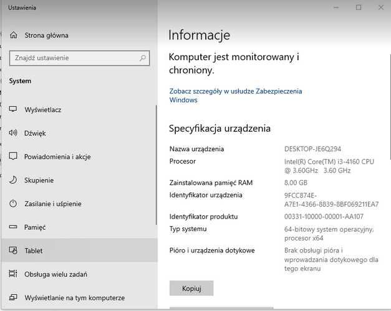Click the 8,00 GB RAM value

click(296, 182)
